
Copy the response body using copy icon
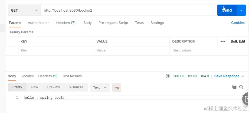234,87
